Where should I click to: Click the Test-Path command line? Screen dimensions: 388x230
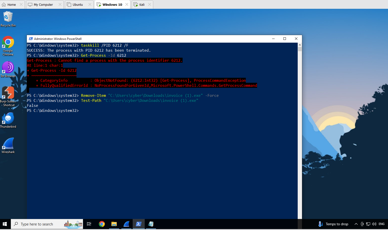coord(113,101)
